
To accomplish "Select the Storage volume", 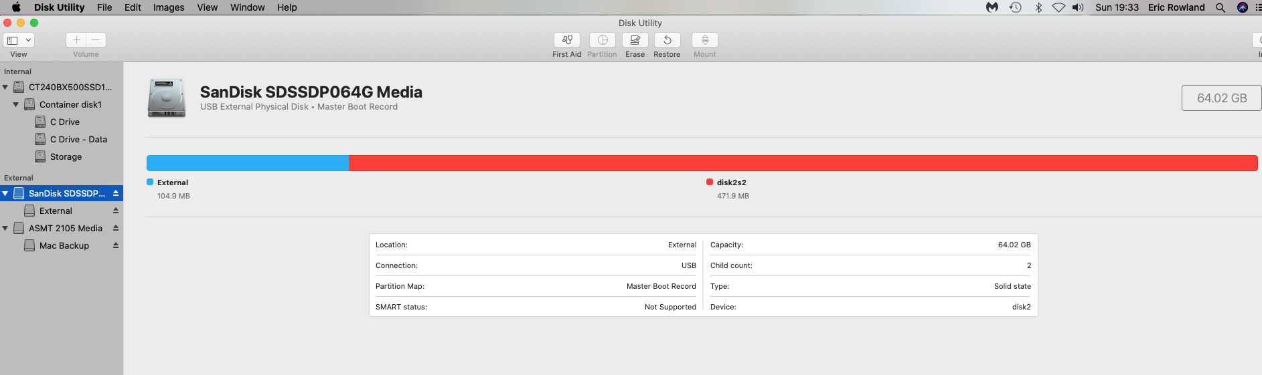I will 62,156.
